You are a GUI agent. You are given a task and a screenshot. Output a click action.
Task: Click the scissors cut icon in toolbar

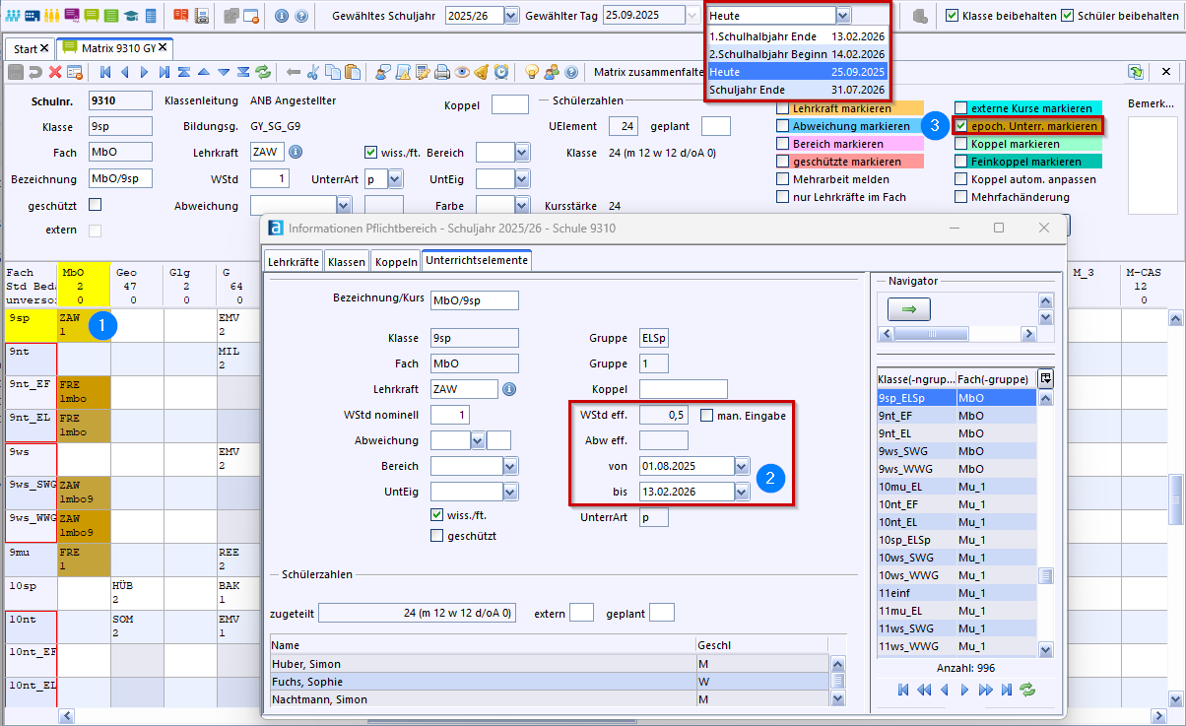tap(311, 72)
